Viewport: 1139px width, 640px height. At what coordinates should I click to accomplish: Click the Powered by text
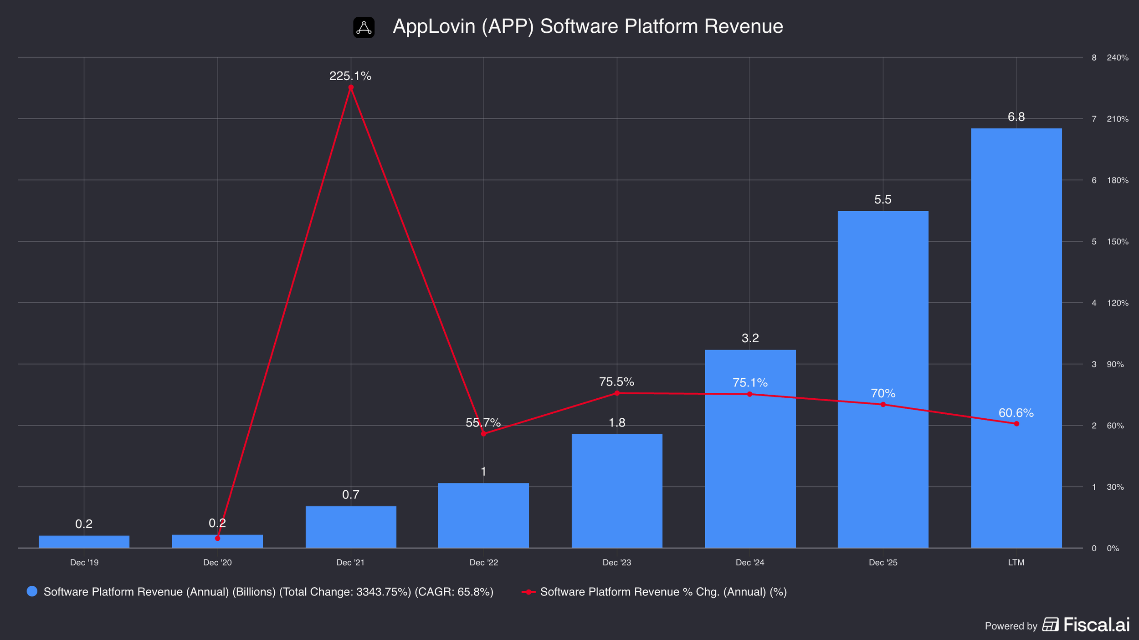tap(1011, 626)
